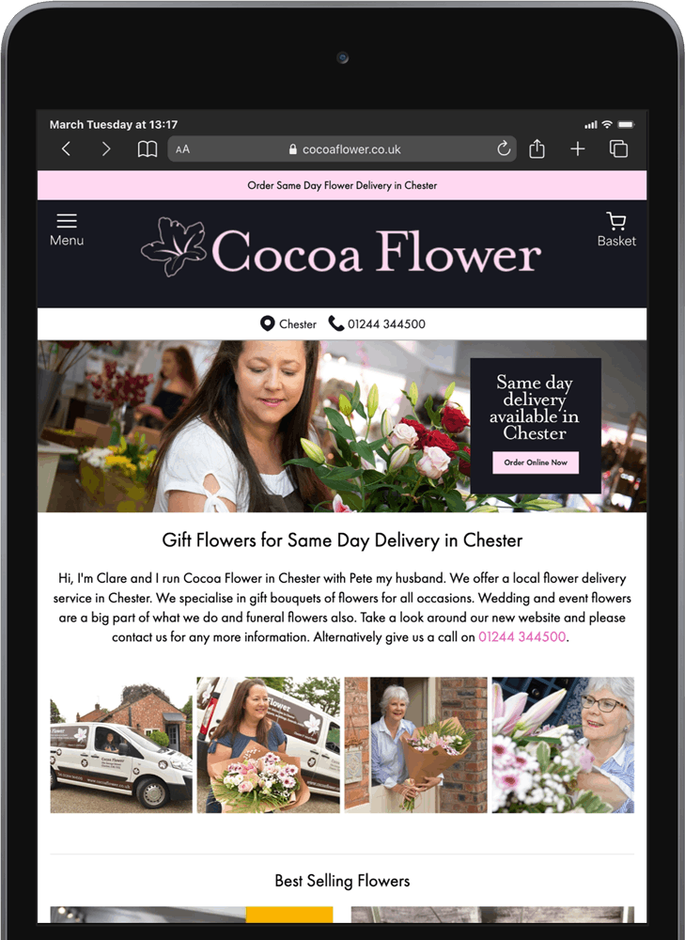This screenshot has height=940, width=685.
Task: Open photo of woman with bouquet by van
Action: click(269, 745)
